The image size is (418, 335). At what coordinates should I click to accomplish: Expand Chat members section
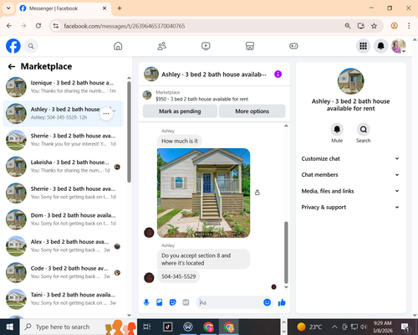coord(350,175)
